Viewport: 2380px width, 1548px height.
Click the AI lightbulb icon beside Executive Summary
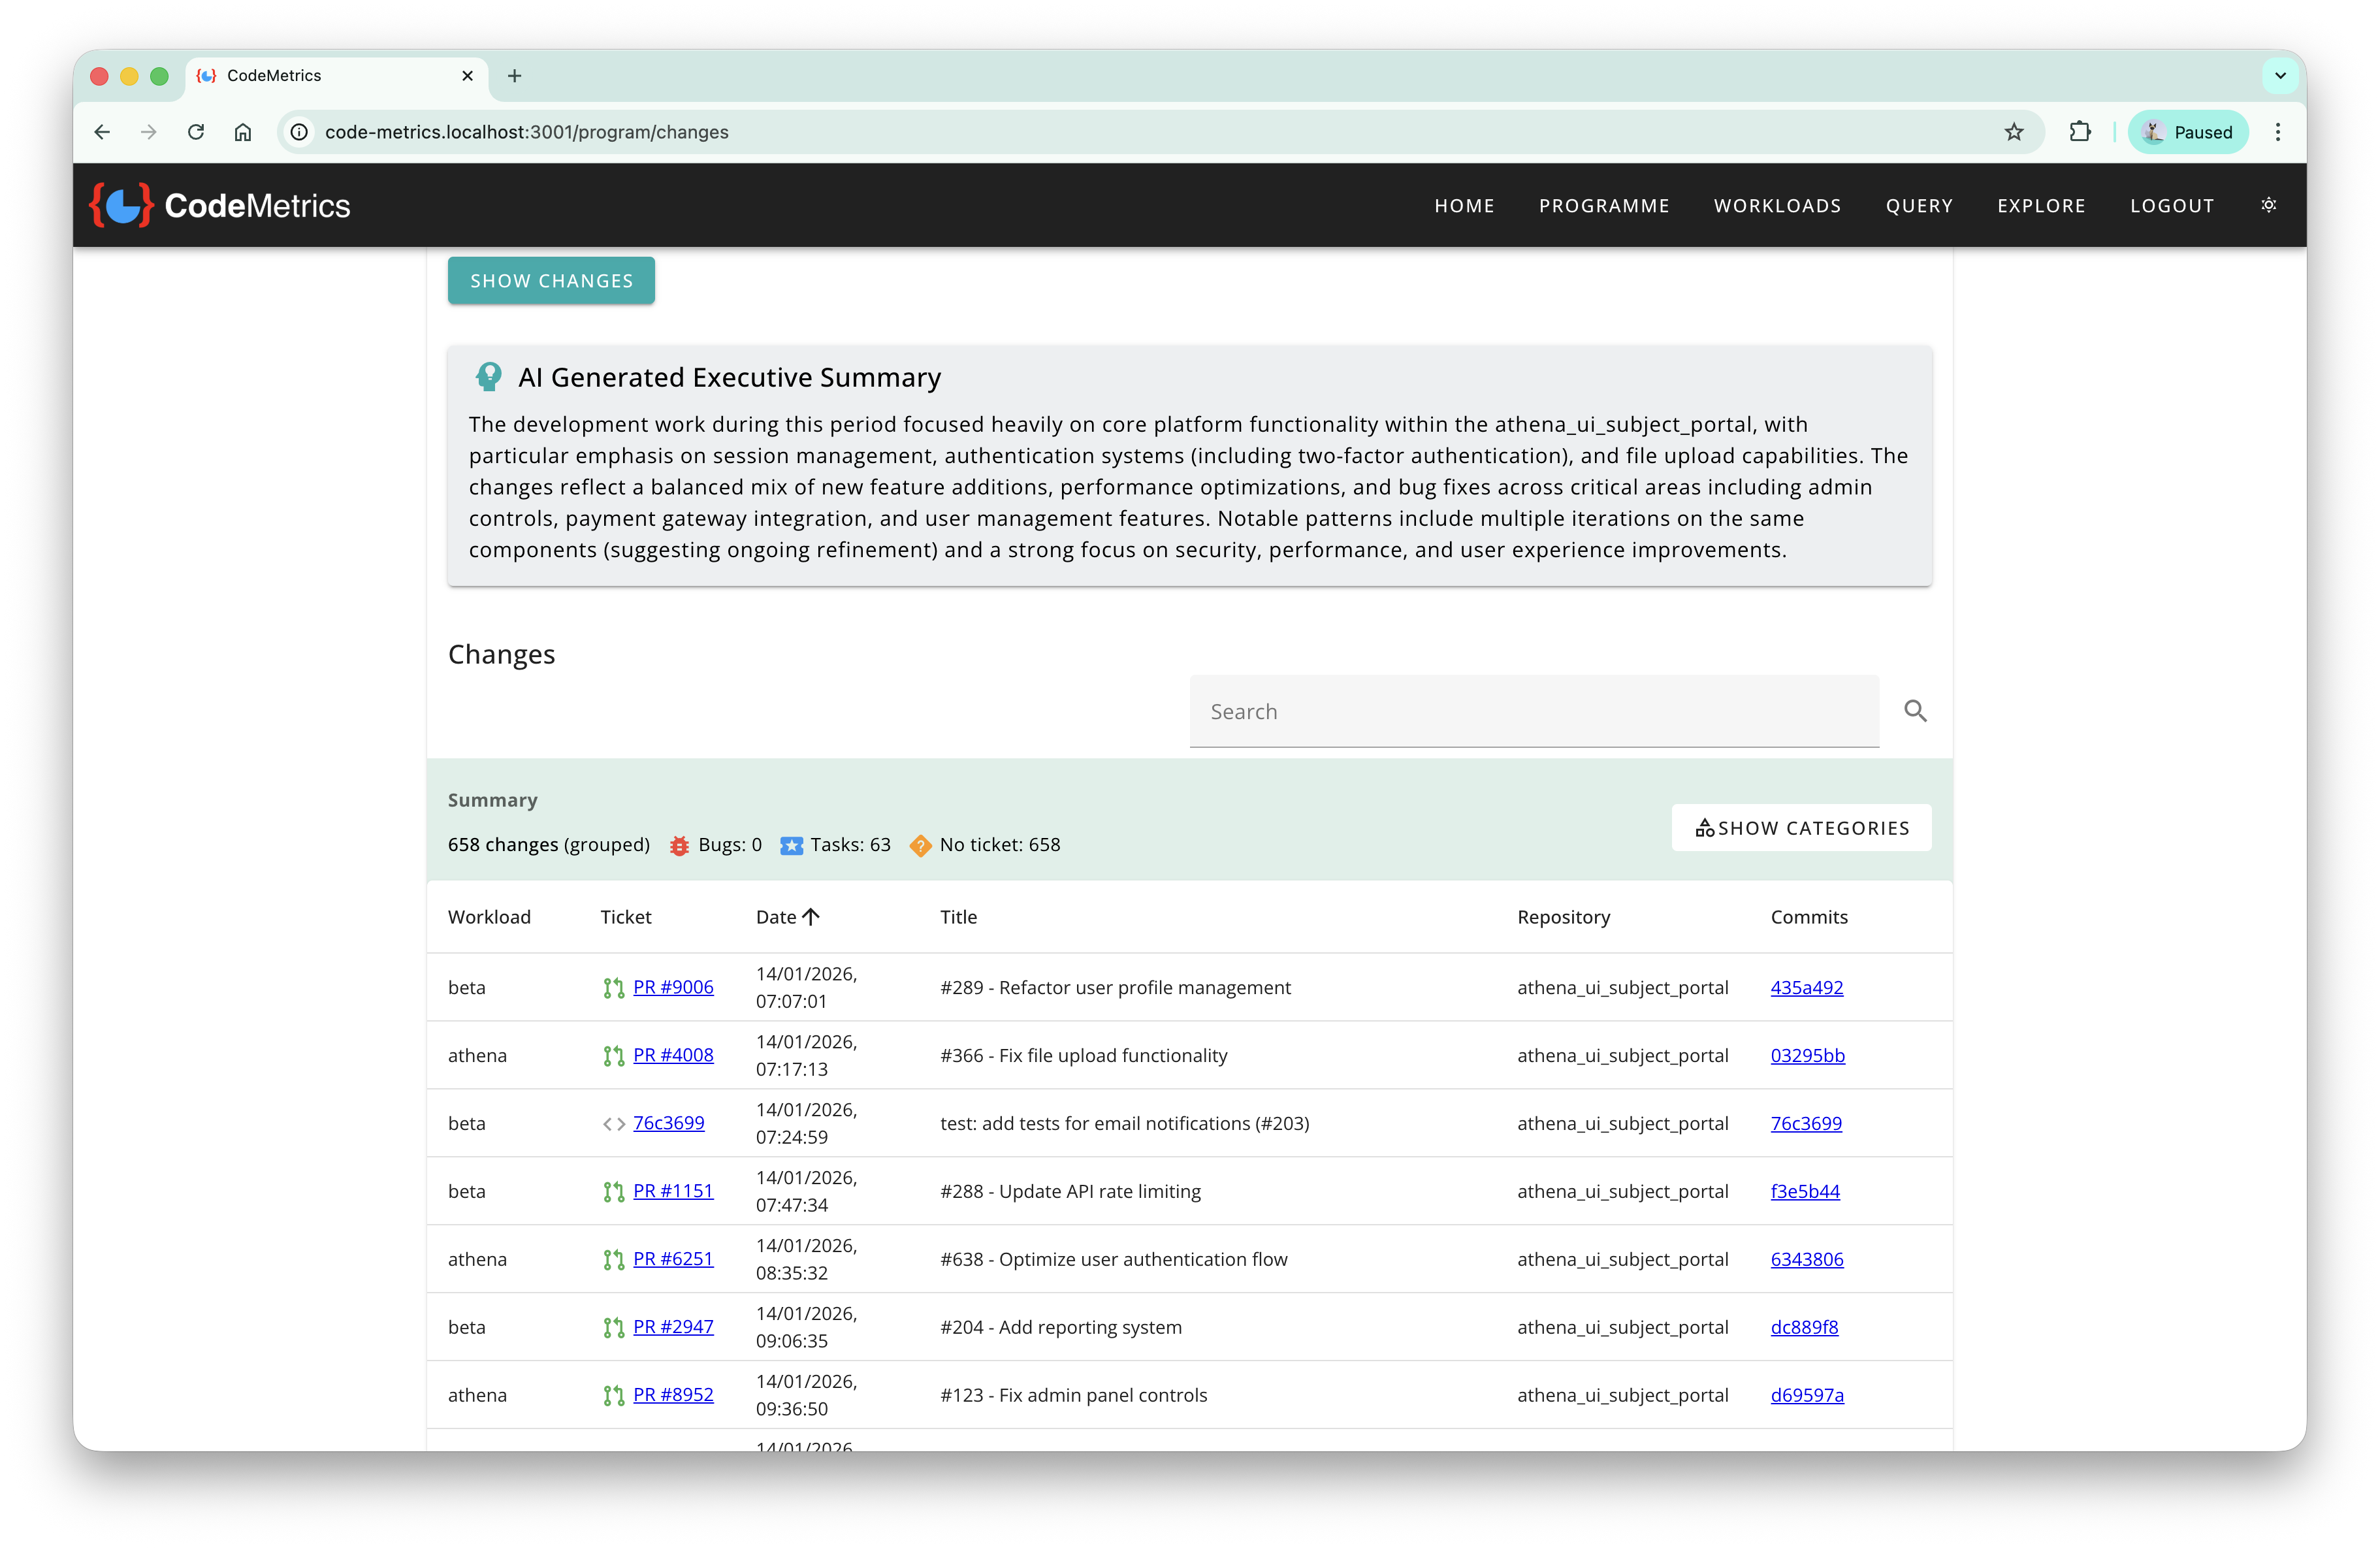(x=489, y=376)
